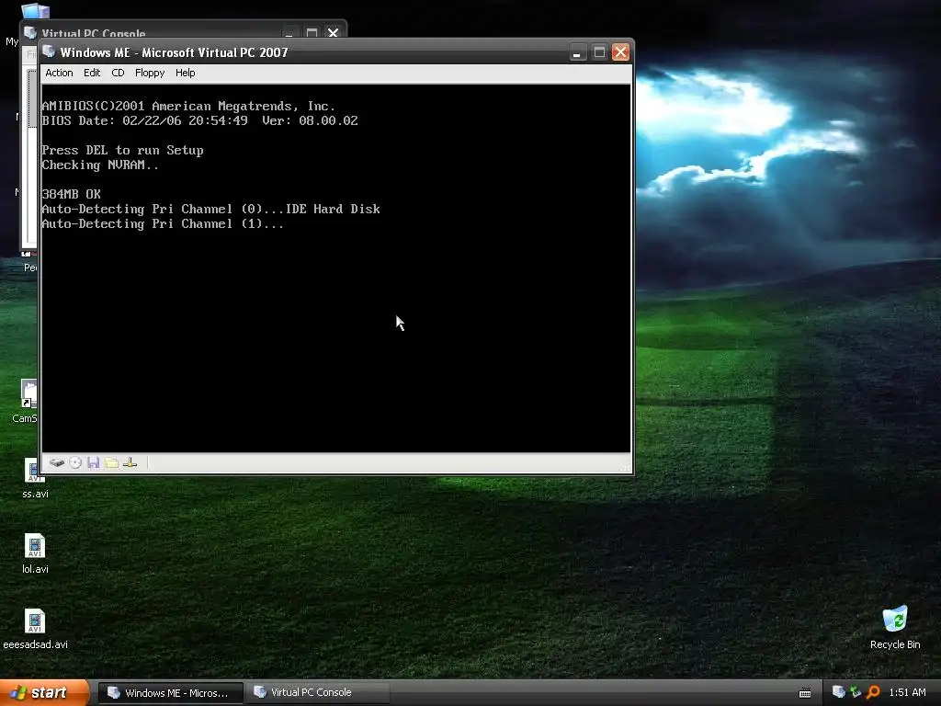Image resolution: width=941 pixels, height=706 pixels.
Task: Click the floppy disk status icon
Action: pos(93,462)
